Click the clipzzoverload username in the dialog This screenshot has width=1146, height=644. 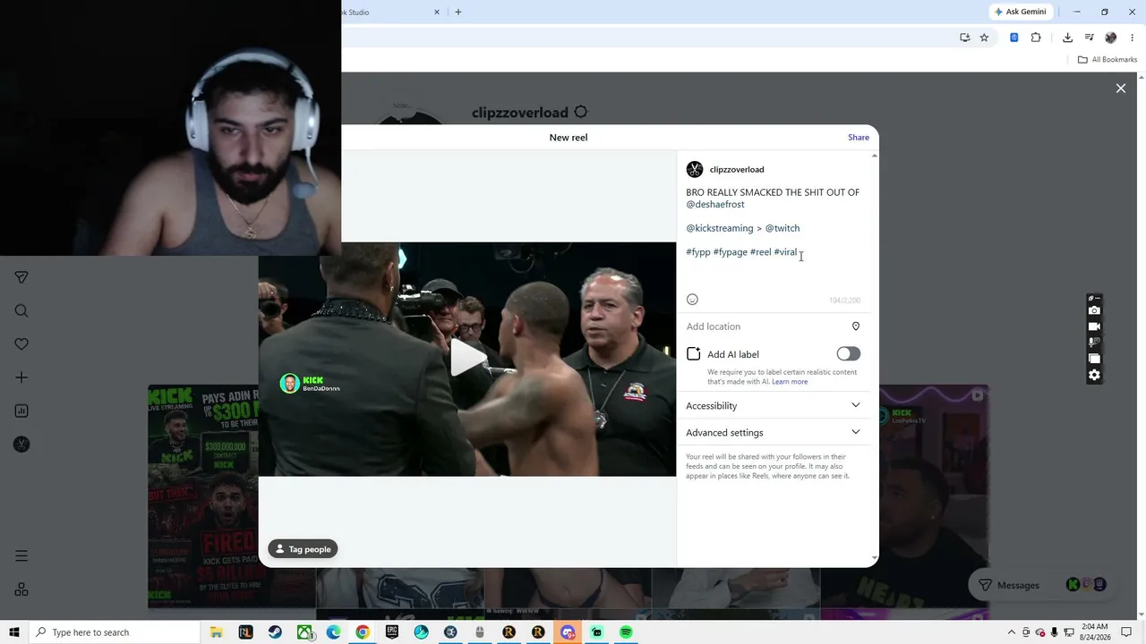pos(737,169)
